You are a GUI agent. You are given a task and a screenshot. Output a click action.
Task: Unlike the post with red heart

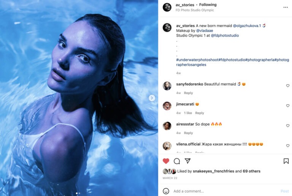[166, 161]
